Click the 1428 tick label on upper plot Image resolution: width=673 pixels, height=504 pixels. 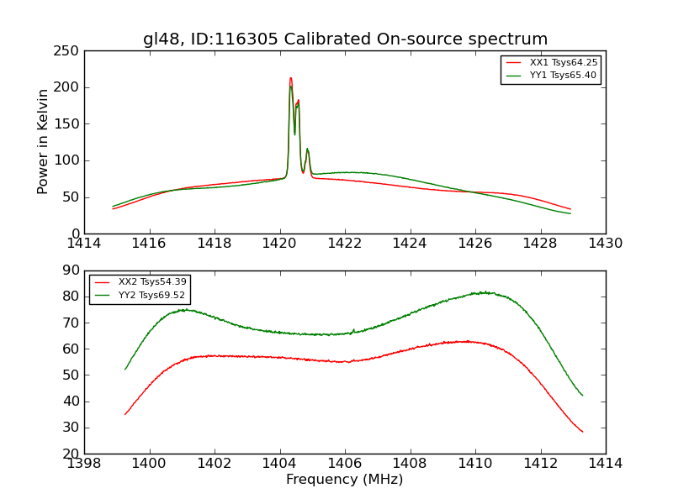pyautogui.click(x=540, y=244)
